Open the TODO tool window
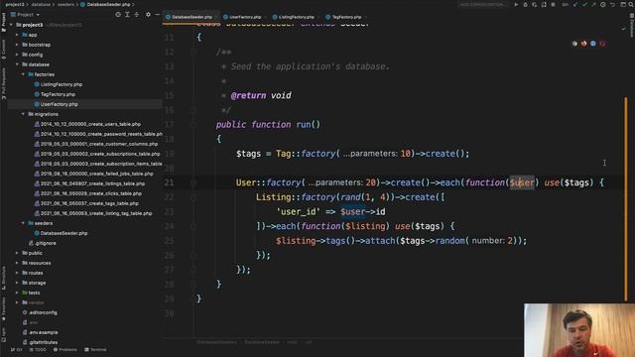Image resolution: width=635 pixels, height=357 pixels. tap(38, 350)
